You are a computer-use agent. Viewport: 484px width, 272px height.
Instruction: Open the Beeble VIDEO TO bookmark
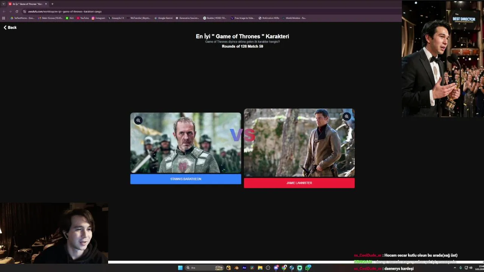tap(214, 18)
